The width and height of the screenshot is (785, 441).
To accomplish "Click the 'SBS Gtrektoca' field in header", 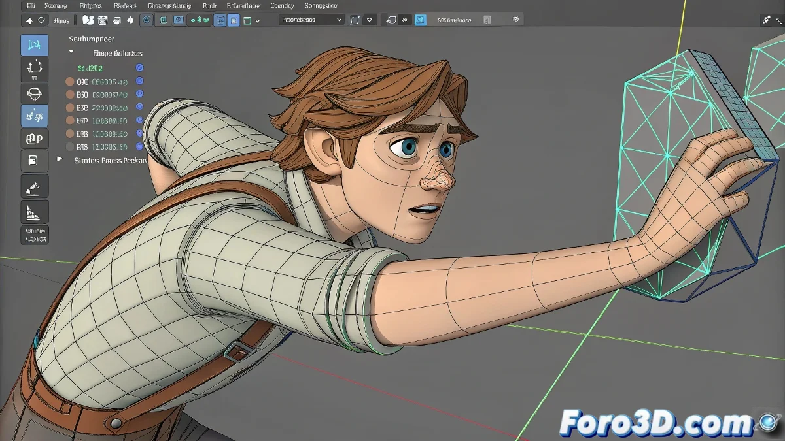I will point(455,20).
